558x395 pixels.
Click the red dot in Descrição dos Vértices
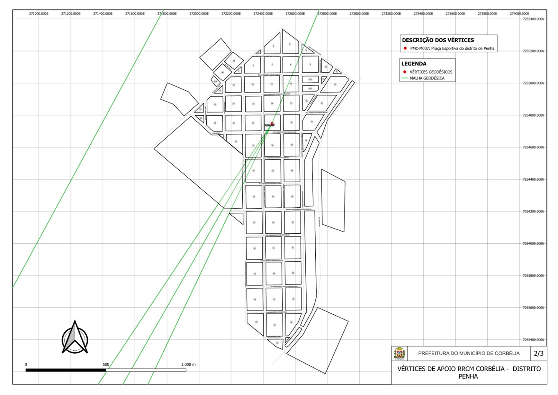[x=405, y=48]
